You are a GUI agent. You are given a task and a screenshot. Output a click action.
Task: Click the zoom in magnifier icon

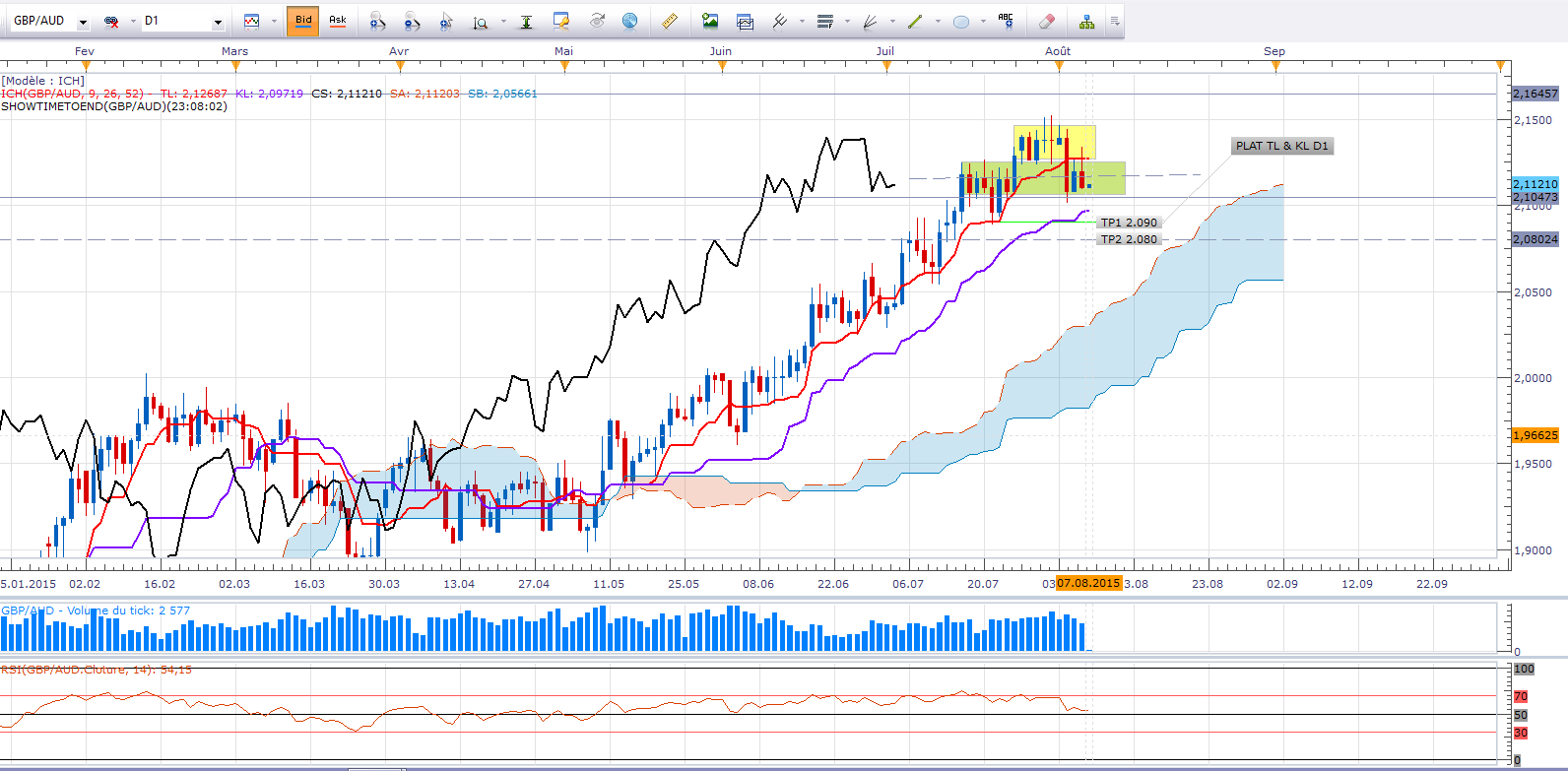(377, 21)
